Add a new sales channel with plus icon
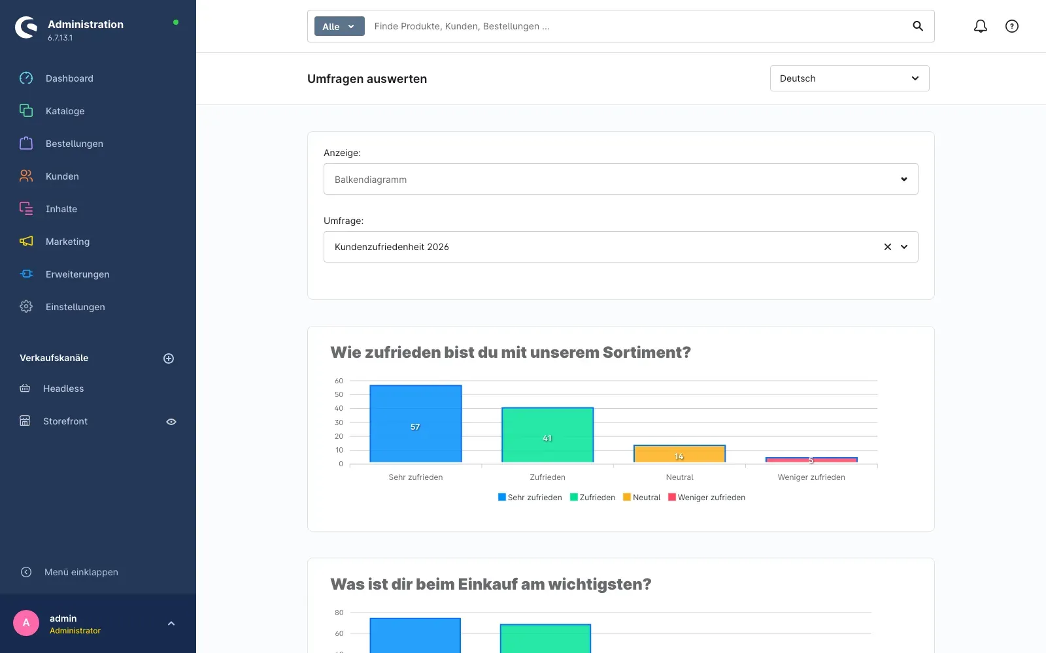The width and height of the screenshot is (1046, 653). (169, 358)
